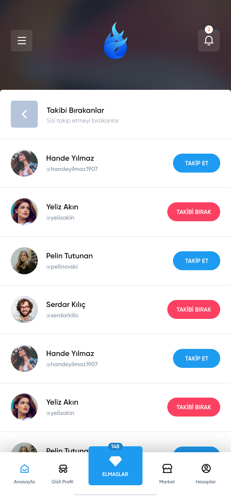Unfollow the second Yeliz Akın entry
Viewport: 231px width, 502px height.
[x=194, y=407]
